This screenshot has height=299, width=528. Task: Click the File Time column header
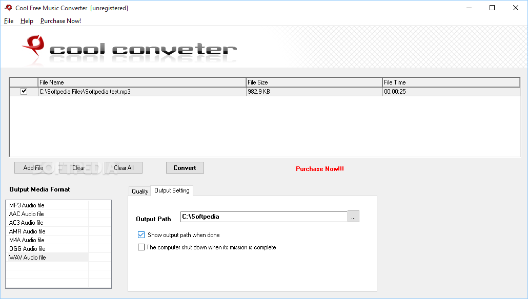point(451,82)
